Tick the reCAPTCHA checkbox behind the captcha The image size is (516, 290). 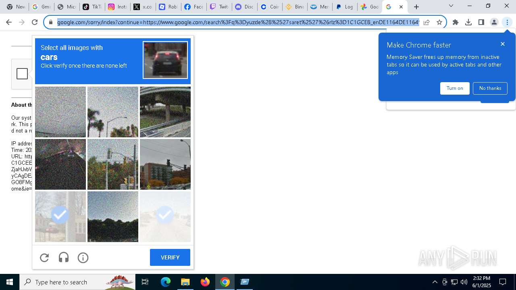[x=22, y=74]
